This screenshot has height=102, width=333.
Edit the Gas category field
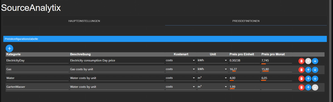[37, 69]
